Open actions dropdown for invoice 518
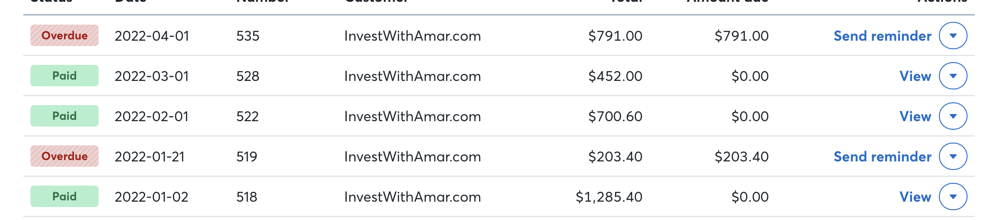Image resolution: width=998 pixels, height=220 pixels. point(953,197)
